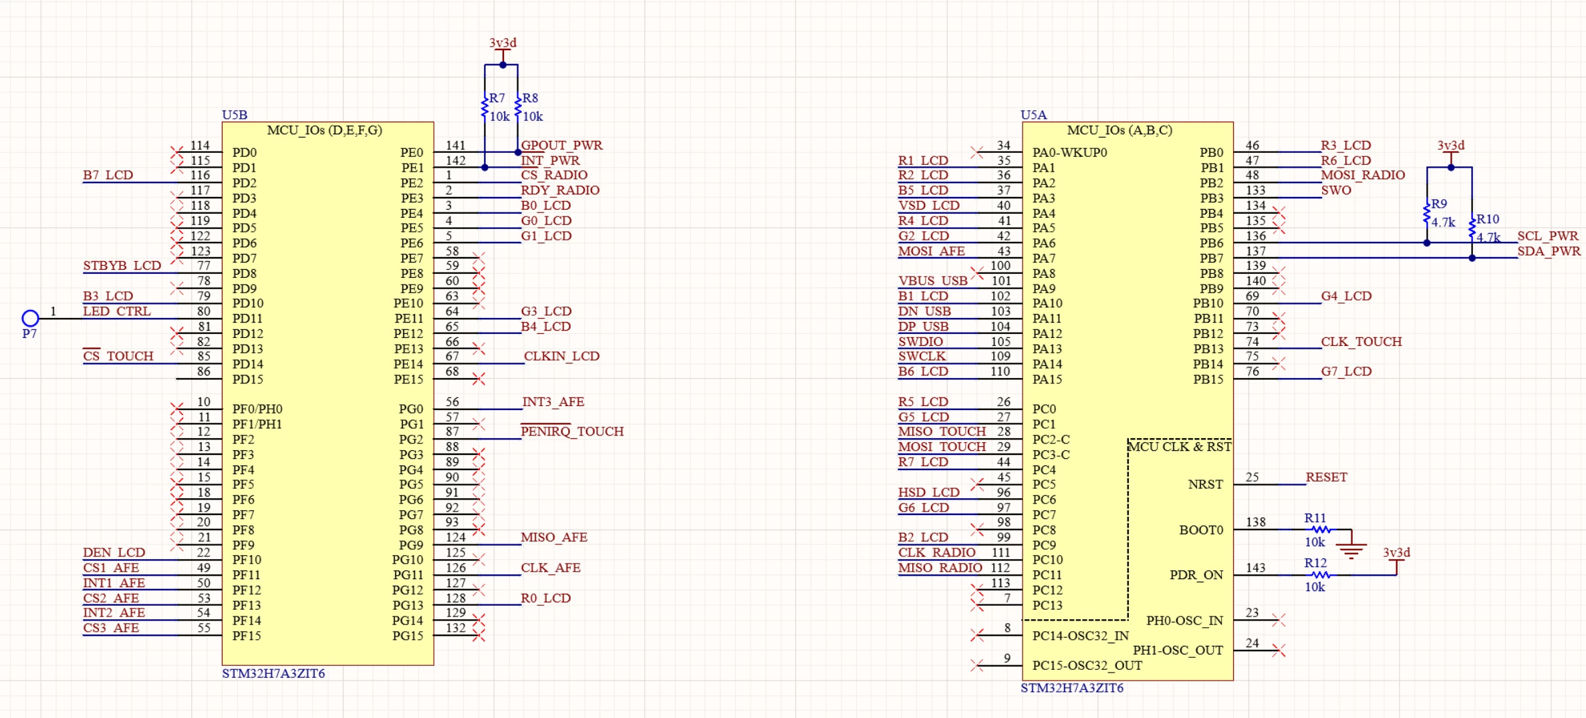Screen dimensions: 1586x718
Task: Select the CS3_AFE net label
Action: pyautogui.click(x=111, y=628)
